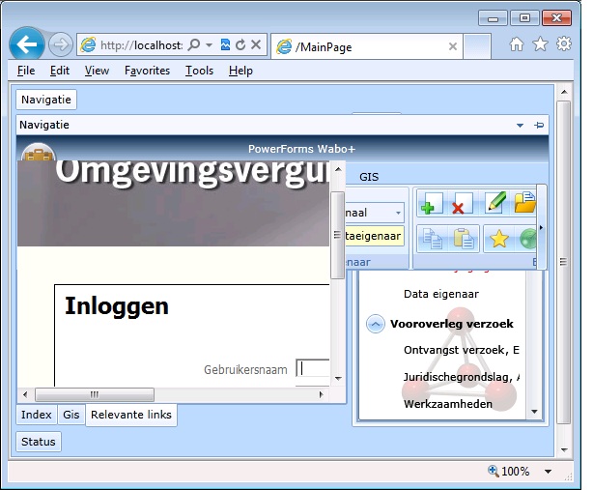The height and width of the screenshot is (490, 593).
Task: Click into the Gebruikersnaam input field
Action: click(313, 368)
